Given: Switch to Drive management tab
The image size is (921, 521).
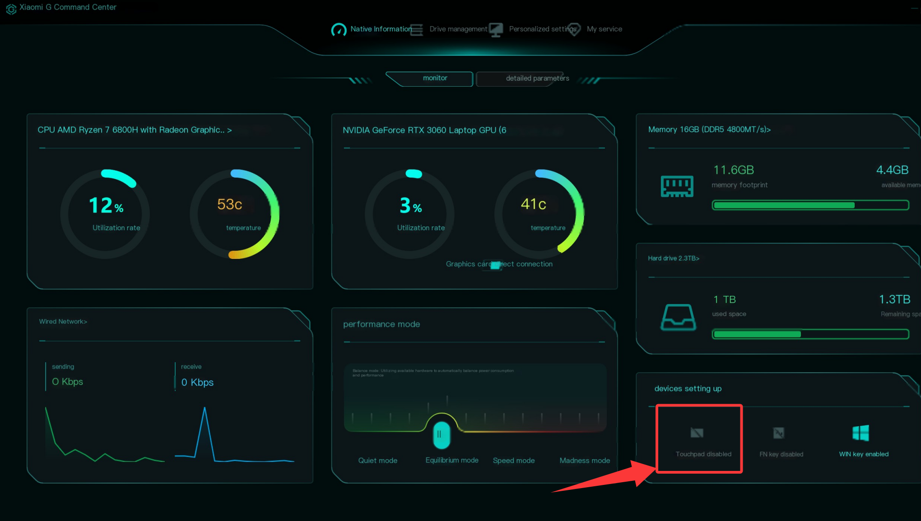Looking at the screenshot, I should pos(458,29).
